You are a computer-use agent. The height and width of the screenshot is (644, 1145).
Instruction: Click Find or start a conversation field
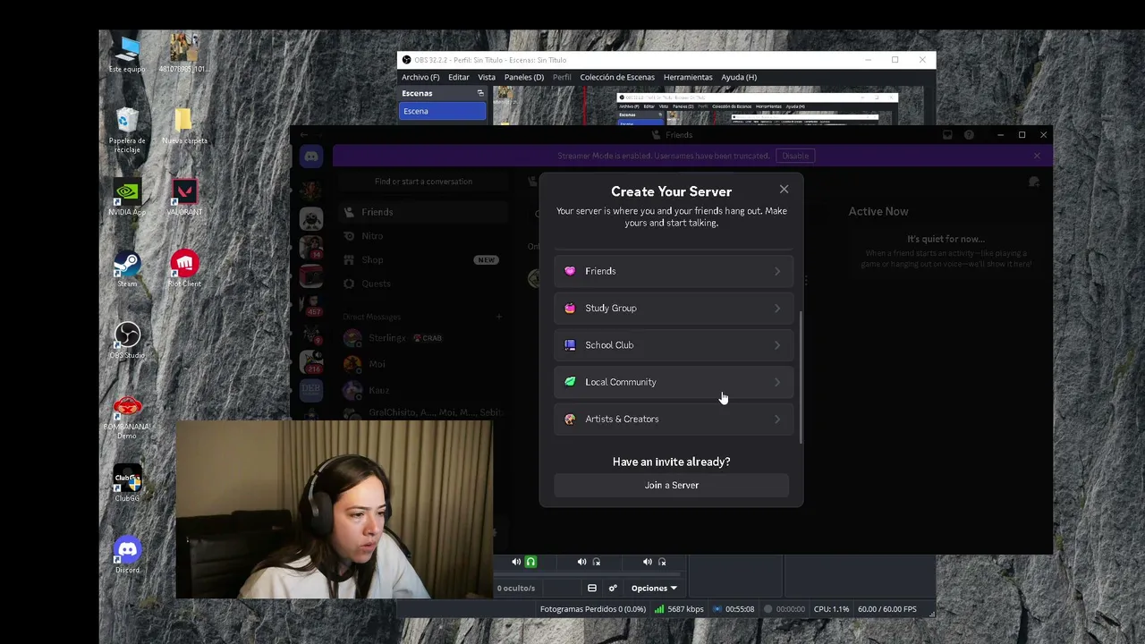(423, 182)
